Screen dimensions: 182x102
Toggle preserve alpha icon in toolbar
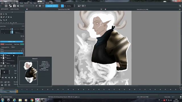click(40, 6)
